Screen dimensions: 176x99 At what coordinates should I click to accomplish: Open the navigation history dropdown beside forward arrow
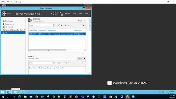(x=11, y=13)
